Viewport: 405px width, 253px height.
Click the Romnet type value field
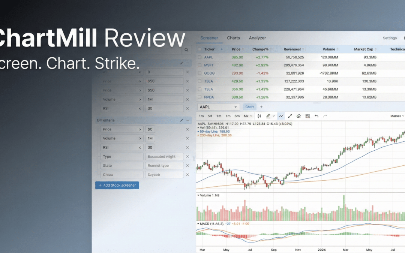164,166
